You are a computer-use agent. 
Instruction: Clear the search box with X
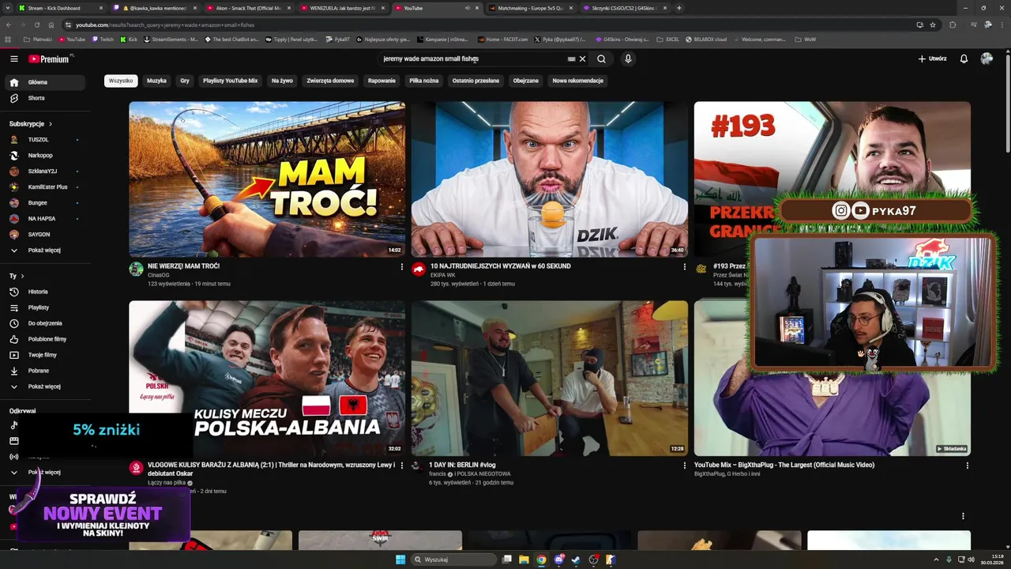[x=583, y=58]
